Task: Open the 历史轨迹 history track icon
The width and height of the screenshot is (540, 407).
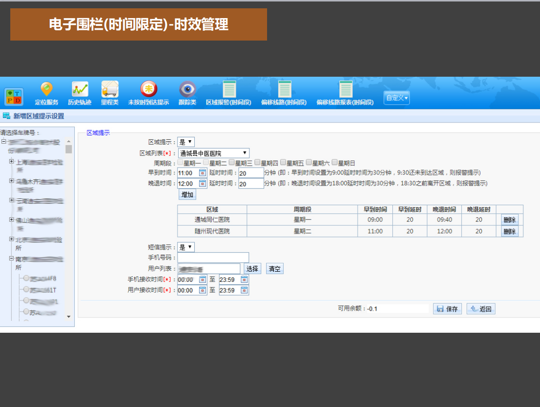Action: [80, 90]
